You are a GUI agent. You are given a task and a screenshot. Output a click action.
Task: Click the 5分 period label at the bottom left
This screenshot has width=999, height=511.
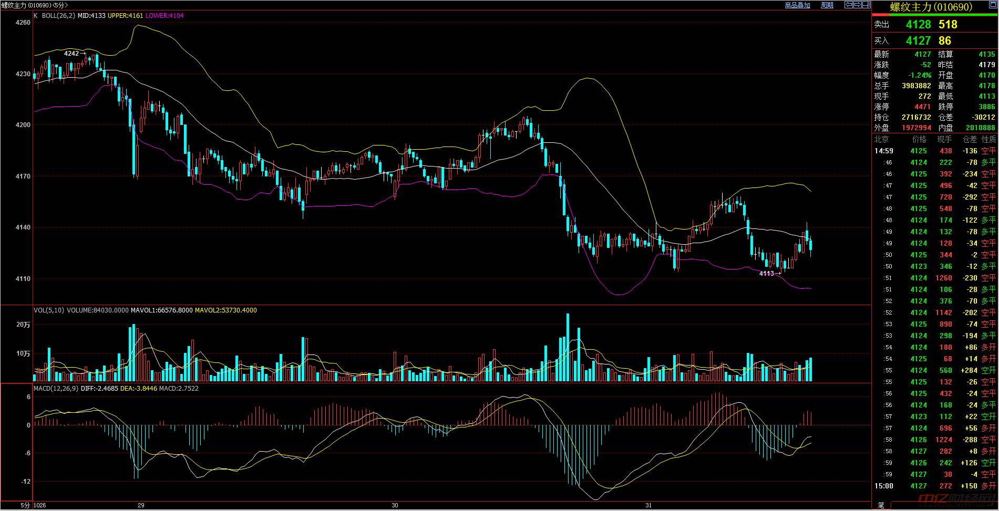click(25, 505)
